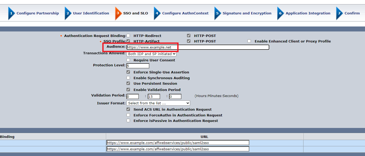The image size is (365, 156).
Task: Toggle HTTP-POST authentication request binding checkbox
Action: tap(189, 35)
